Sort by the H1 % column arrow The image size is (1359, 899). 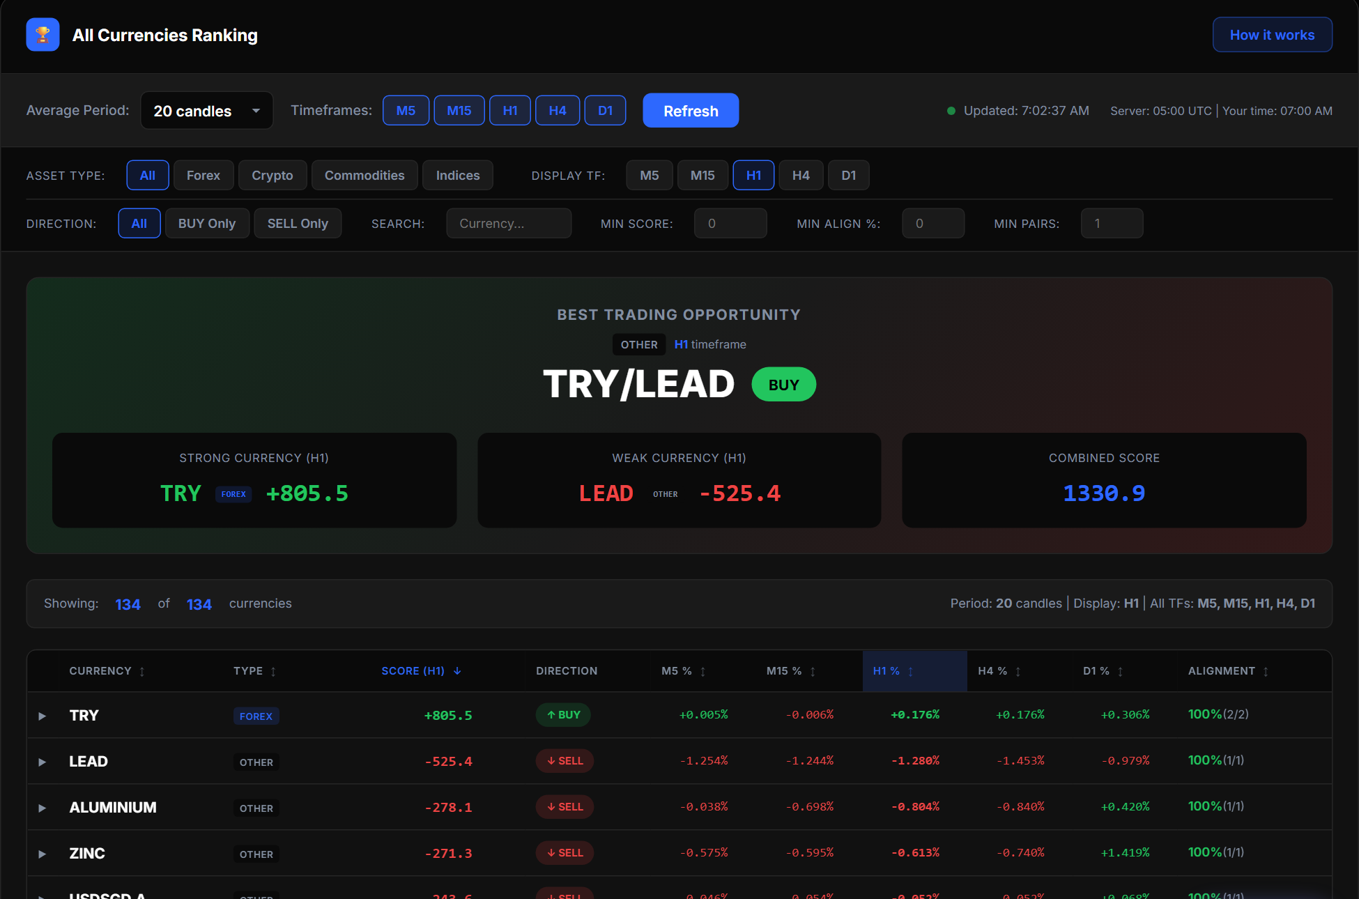click(x=911, y=671)
